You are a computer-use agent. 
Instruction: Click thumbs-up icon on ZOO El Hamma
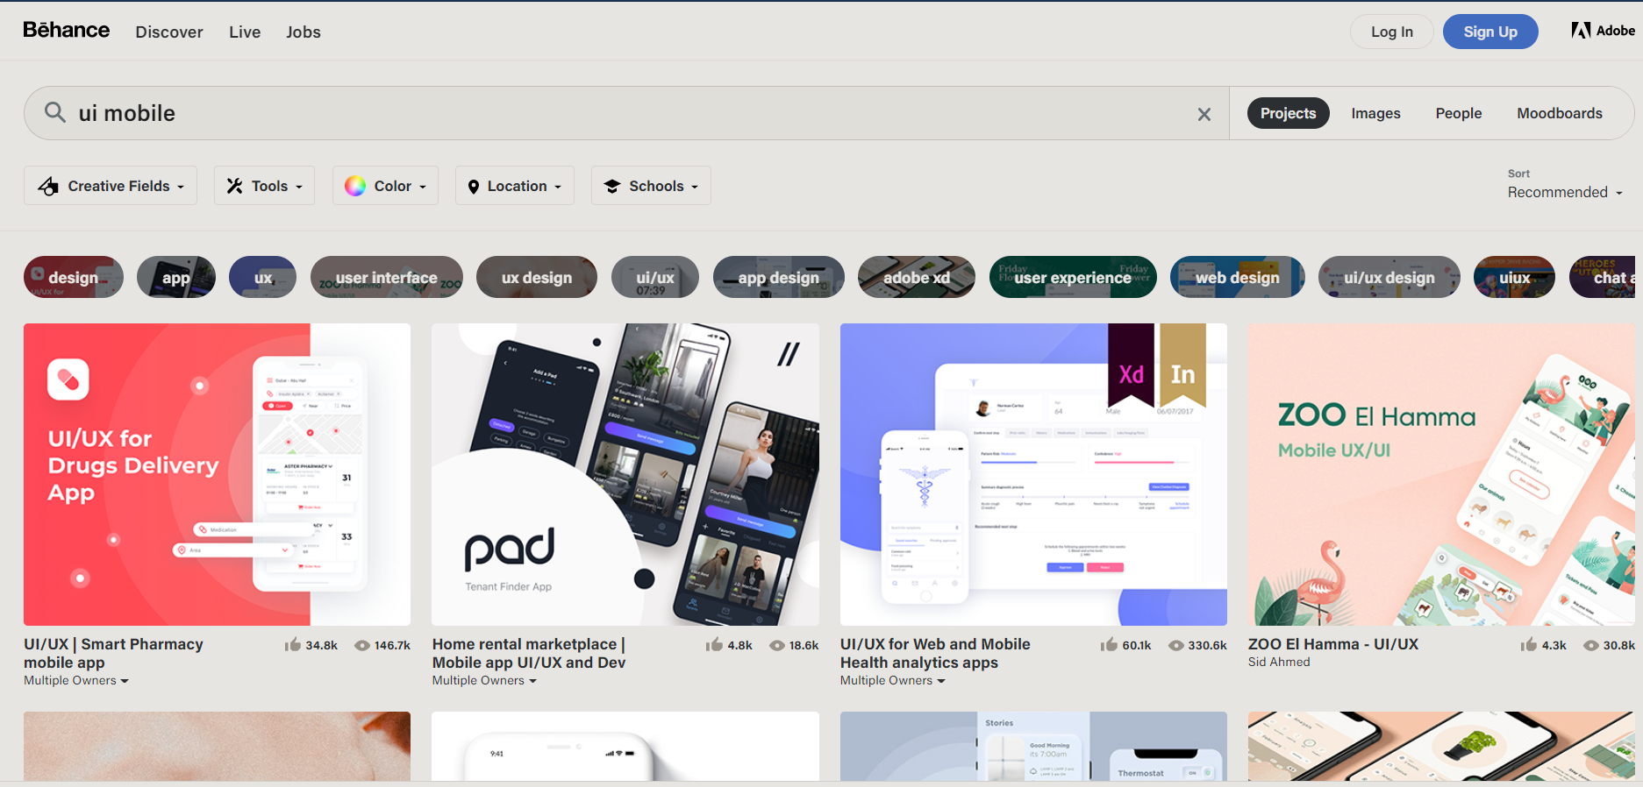[1529, 645]
